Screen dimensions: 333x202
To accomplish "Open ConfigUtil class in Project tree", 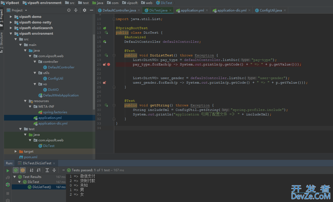I will point(53,79).
